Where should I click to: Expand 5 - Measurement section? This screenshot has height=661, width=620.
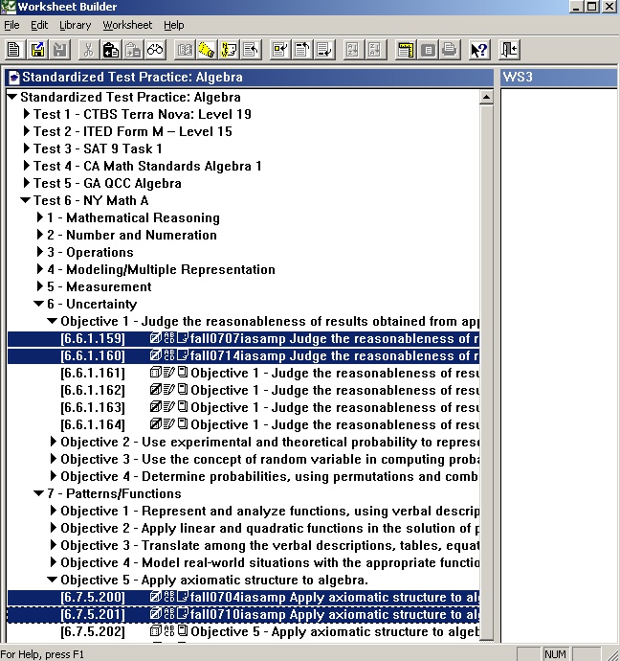tap(39, 286)
